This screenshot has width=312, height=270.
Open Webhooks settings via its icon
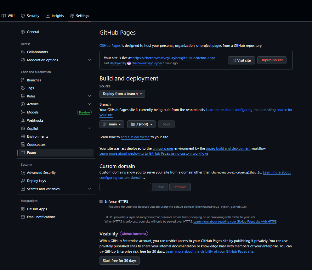[22, 120]
